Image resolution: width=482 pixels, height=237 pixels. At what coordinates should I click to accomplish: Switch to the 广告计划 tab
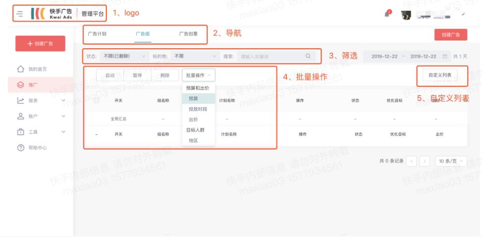pos(97,34)
